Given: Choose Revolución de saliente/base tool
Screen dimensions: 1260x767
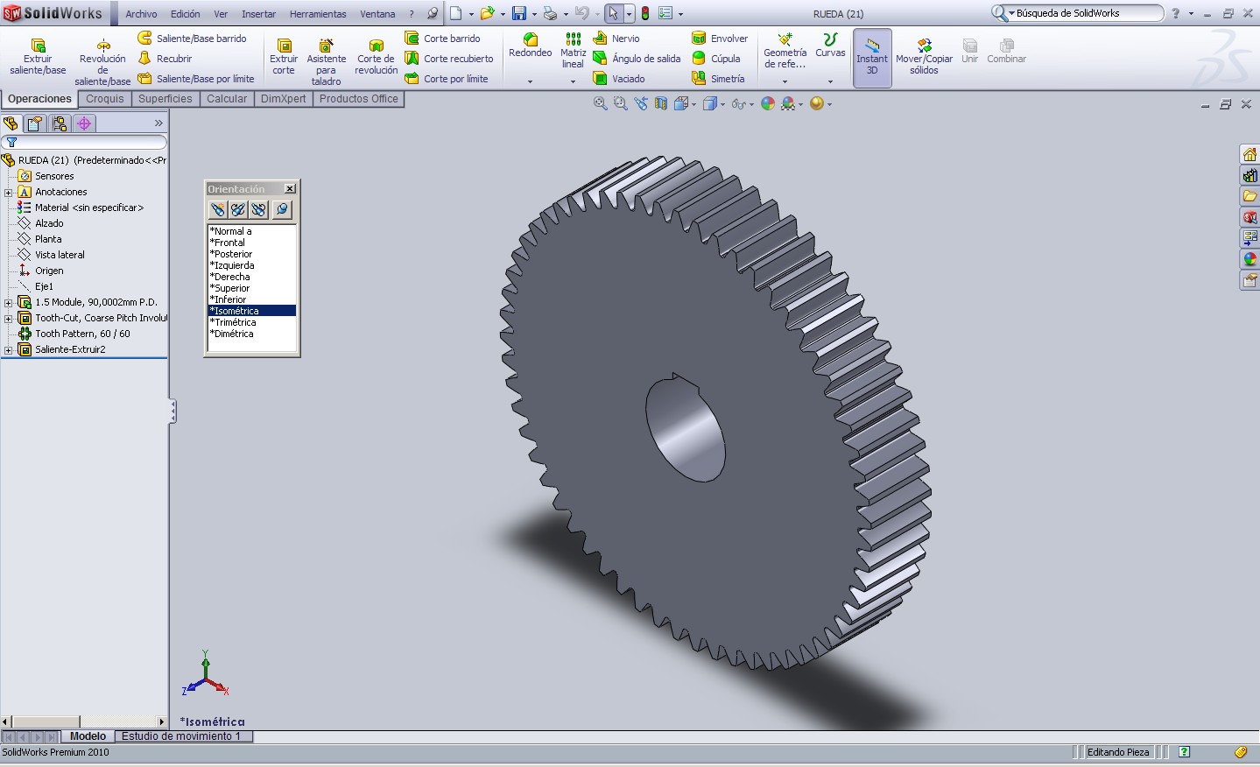Looking at the screenshot, I should [102, 61].
